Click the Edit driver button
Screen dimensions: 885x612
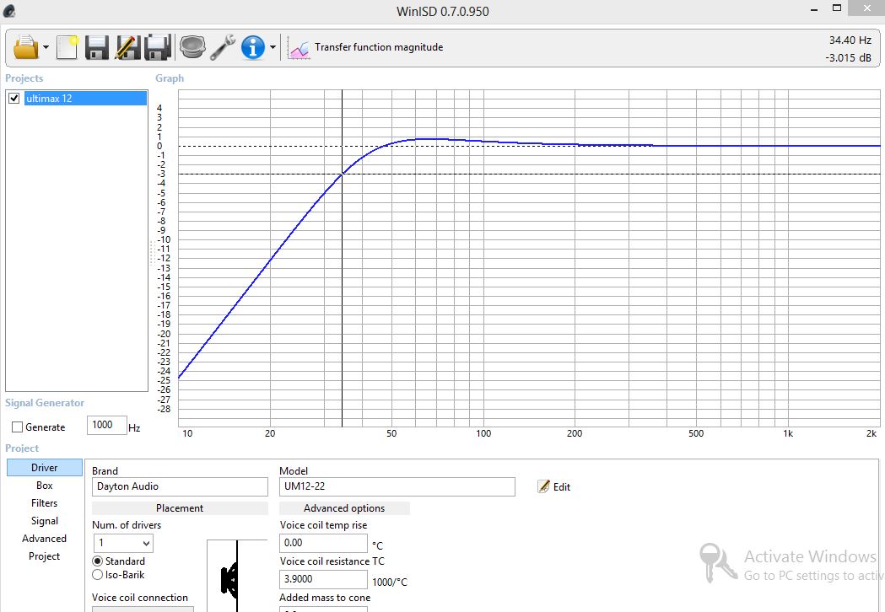click(554, 486)
